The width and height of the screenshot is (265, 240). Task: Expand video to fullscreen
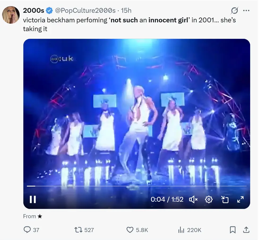click(x=240, y=199)
